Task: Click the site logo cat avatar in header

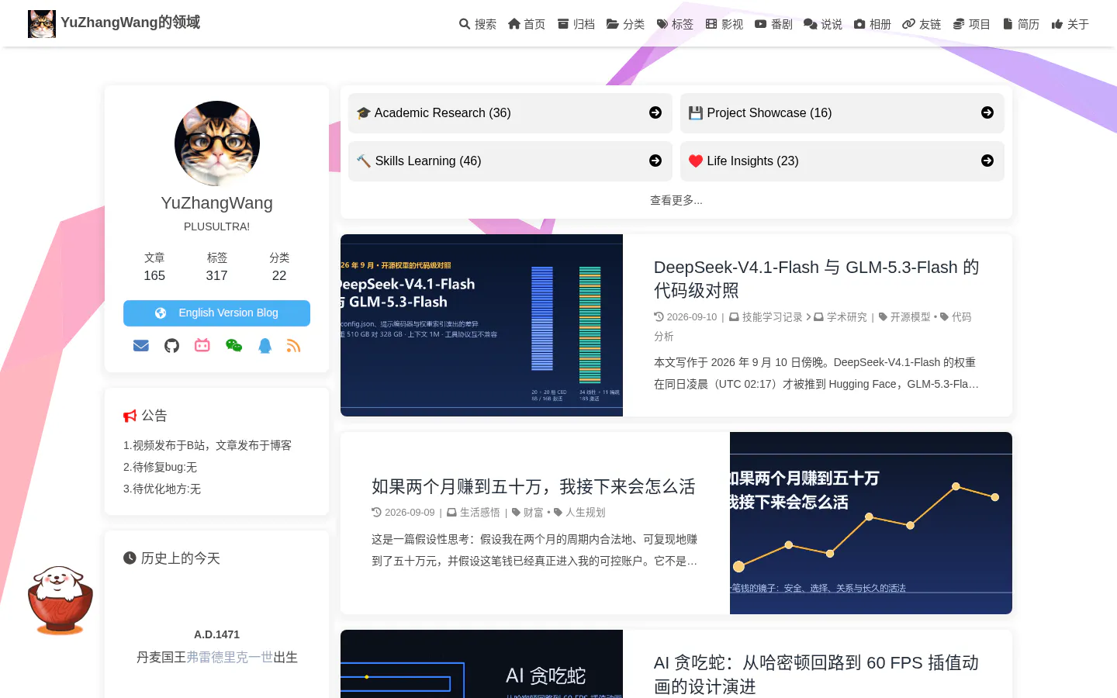Action: (42, 23)
